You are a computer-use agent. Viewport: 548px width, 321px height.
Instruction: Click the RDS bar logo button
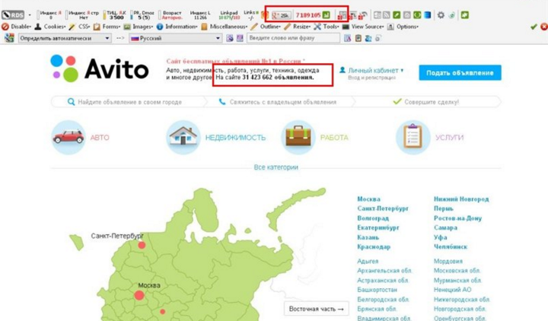point(13,15)
